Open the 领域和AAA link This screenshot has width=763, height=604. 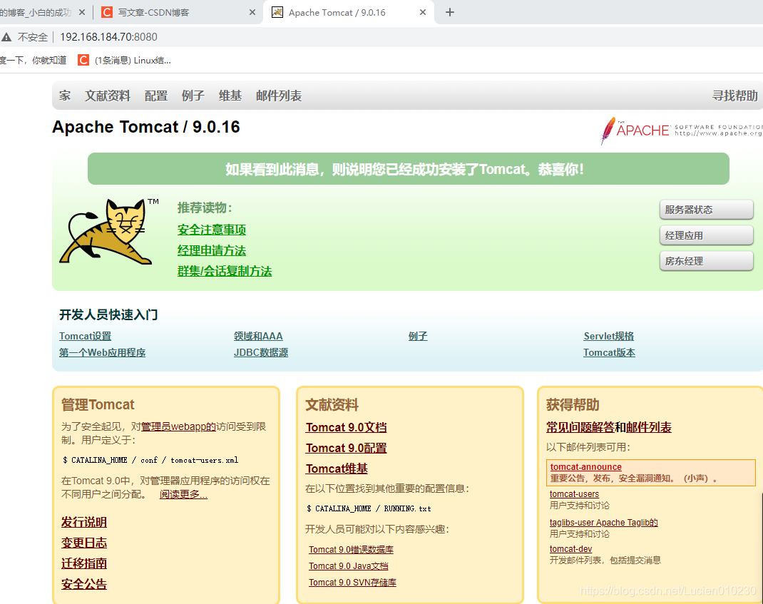(258, 337)
